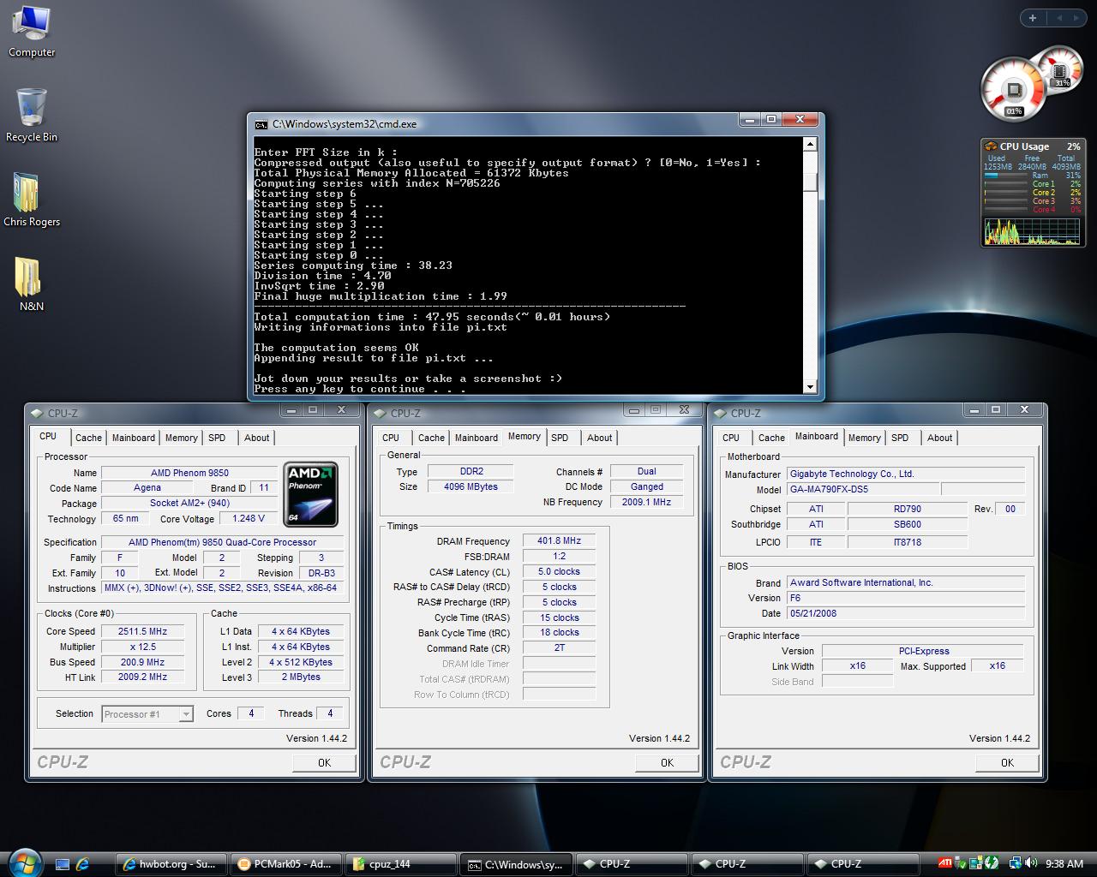Click the cmd.exe taskbar button

515,864
